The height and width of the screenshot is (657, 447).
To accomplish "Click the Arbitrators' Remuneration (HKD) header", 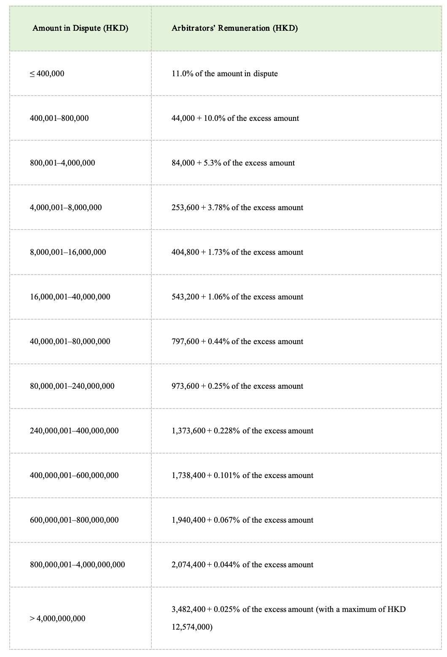I will (234, 29).
